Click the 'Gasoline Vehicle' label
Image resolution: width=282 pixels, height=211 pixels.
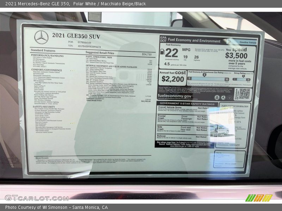point(248,42)
